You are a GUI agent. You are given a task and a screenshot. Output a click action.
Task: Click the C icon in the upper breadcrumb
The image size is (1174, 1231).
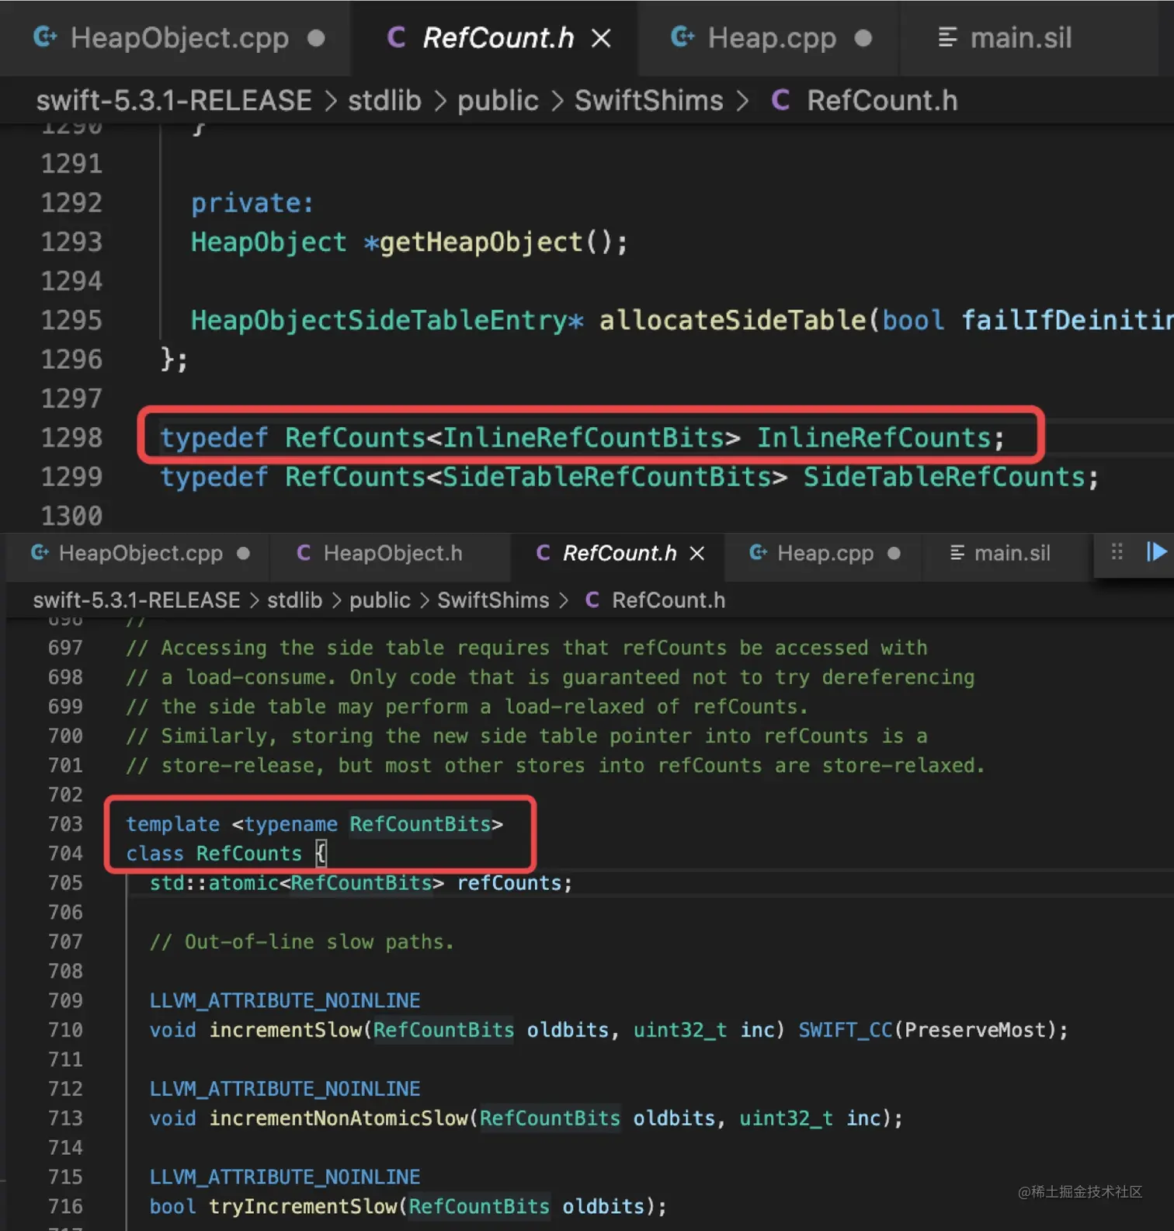point(780,100)
